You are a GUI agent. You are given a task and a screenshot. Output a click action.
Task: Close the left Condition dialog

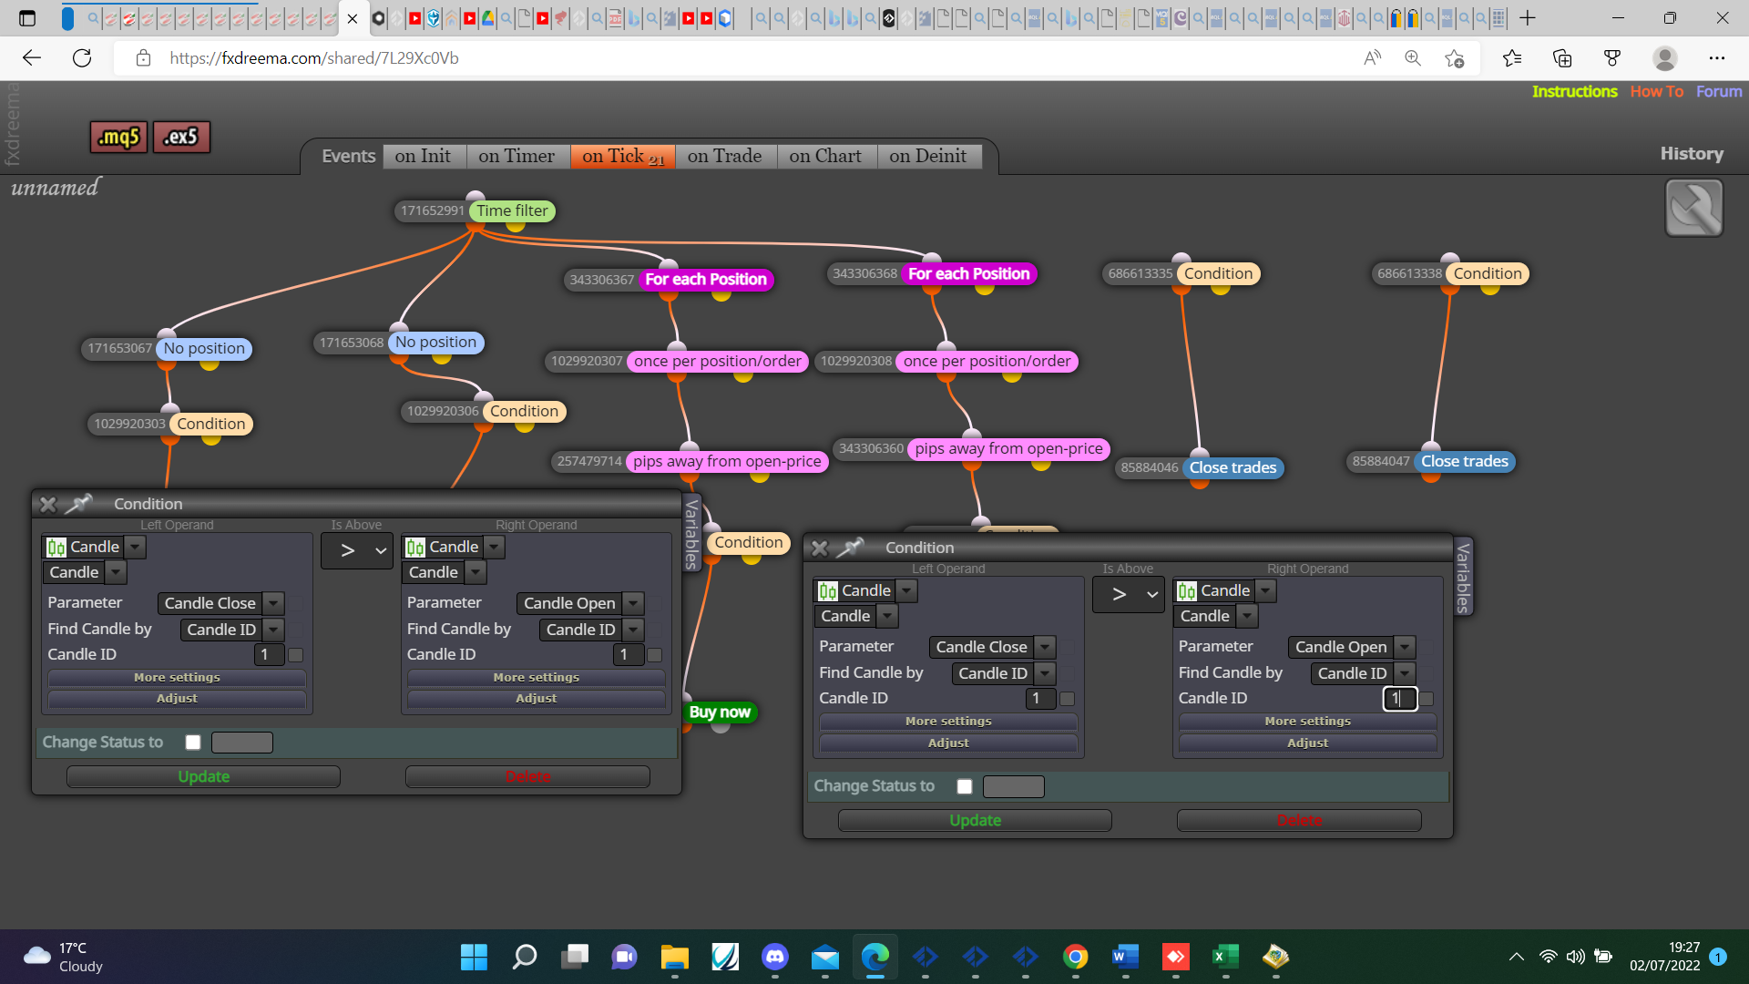point(48,504)
